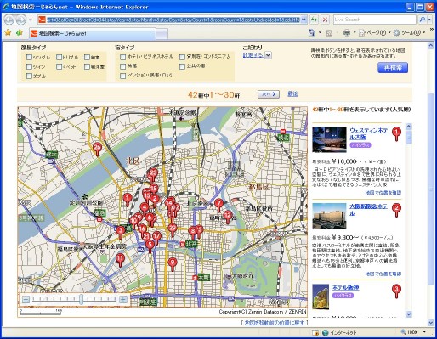Check the 公共の宿 checkbox
The width and height of the screenshot is (437, 339).
(182, 66)
